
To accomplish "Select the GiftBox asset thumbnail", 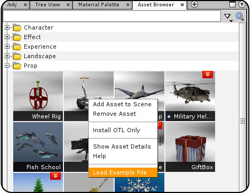I will click(190, 147).
